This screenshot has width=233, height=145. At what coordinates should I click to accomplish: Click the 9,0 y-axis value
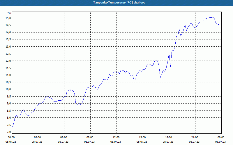click(9, 104)
